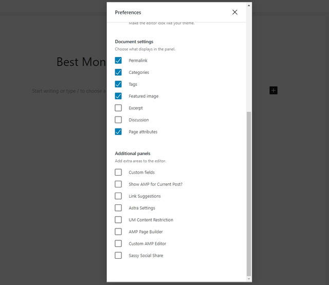Click the 'Astra Settings' label text

[x=142, y=208]
